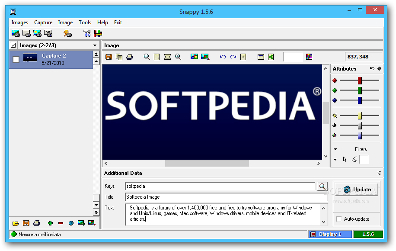Click the OK button capture camera icon
396x251 pixels.
[x=48, y=33]
